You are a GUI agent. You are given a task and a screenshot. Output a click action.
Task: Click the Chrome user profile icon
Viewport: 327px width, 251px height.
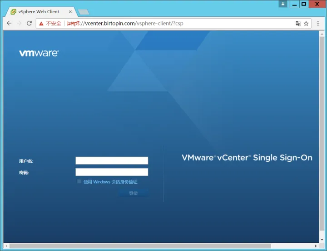(283, 4)
